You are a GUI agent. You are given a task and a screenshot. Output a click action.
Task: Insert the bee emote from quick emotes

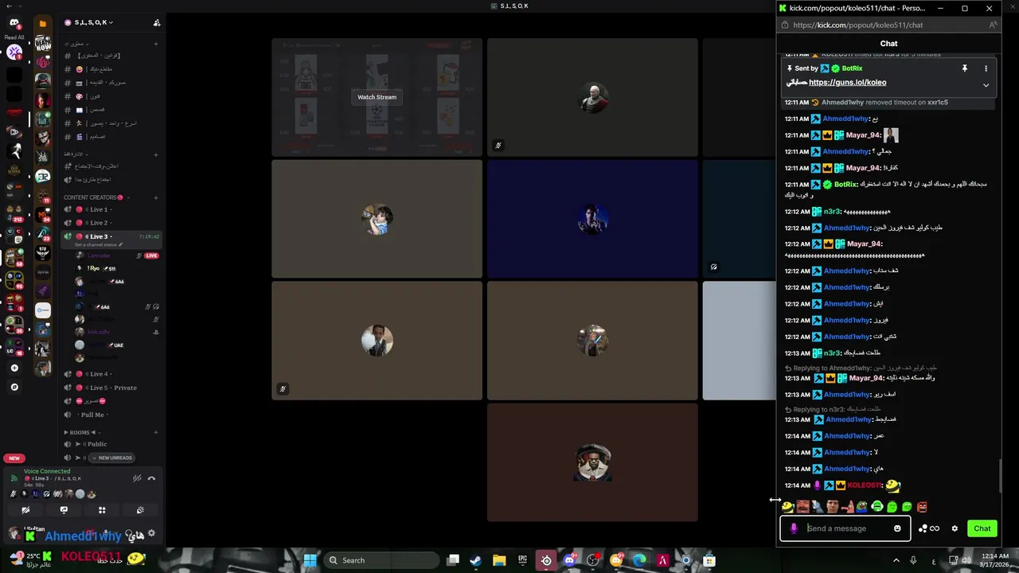tap(787, 506)
